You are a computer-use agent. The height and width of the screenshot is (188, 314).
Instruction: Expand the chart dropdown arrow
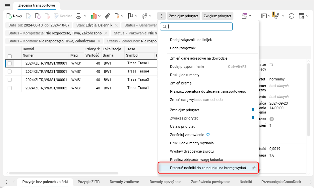pos(99,16)
